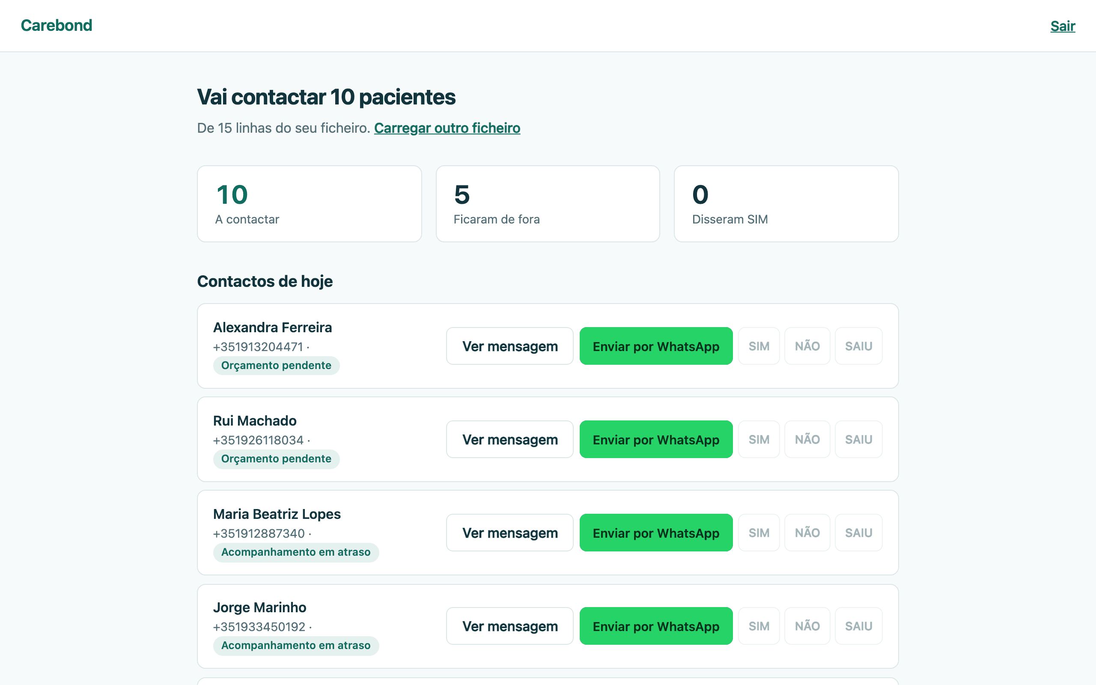Open Carregar outro ficheiro link
This screenshot has width=1096, height=685.
point(447,128)
